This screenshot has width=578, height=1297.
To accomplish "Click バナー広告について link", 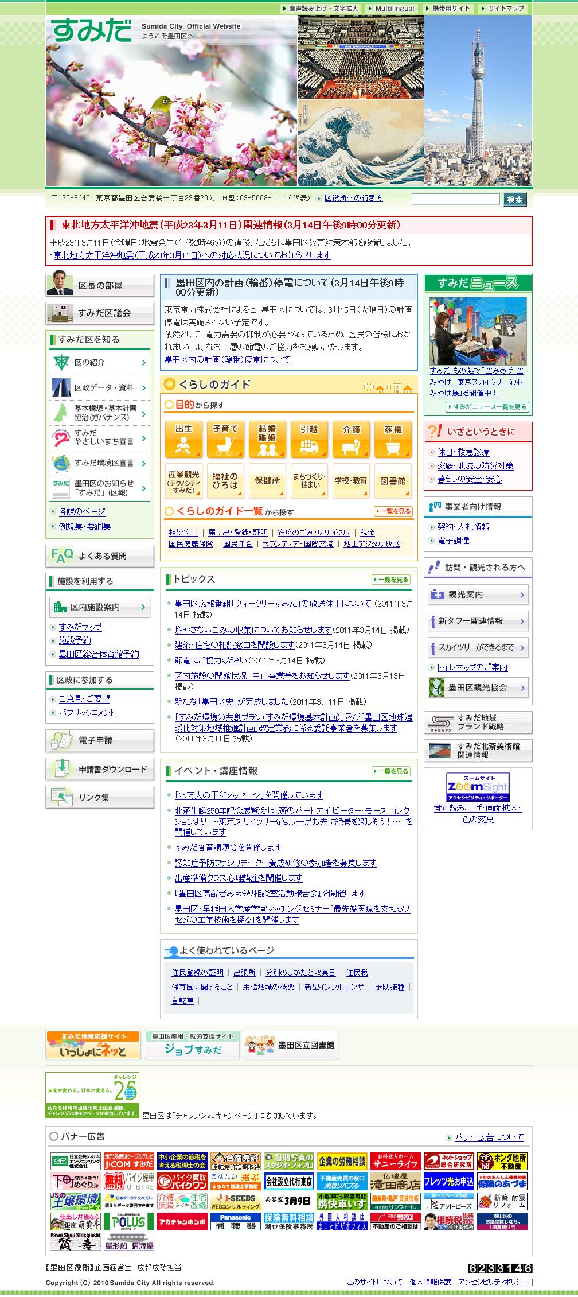I will [x=489, y=1137].
